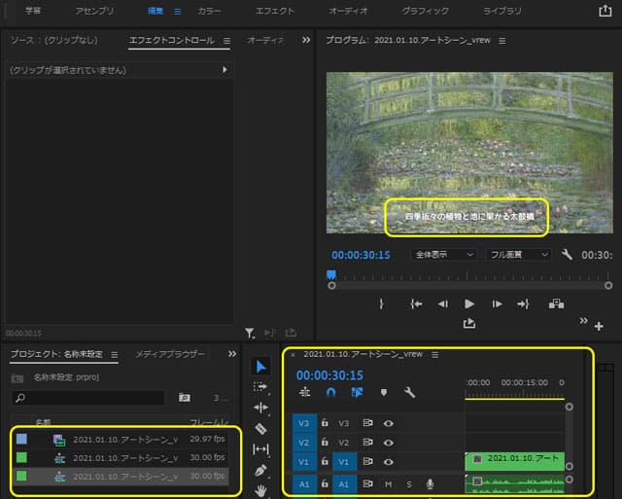Step back one frame

point(443,304)
